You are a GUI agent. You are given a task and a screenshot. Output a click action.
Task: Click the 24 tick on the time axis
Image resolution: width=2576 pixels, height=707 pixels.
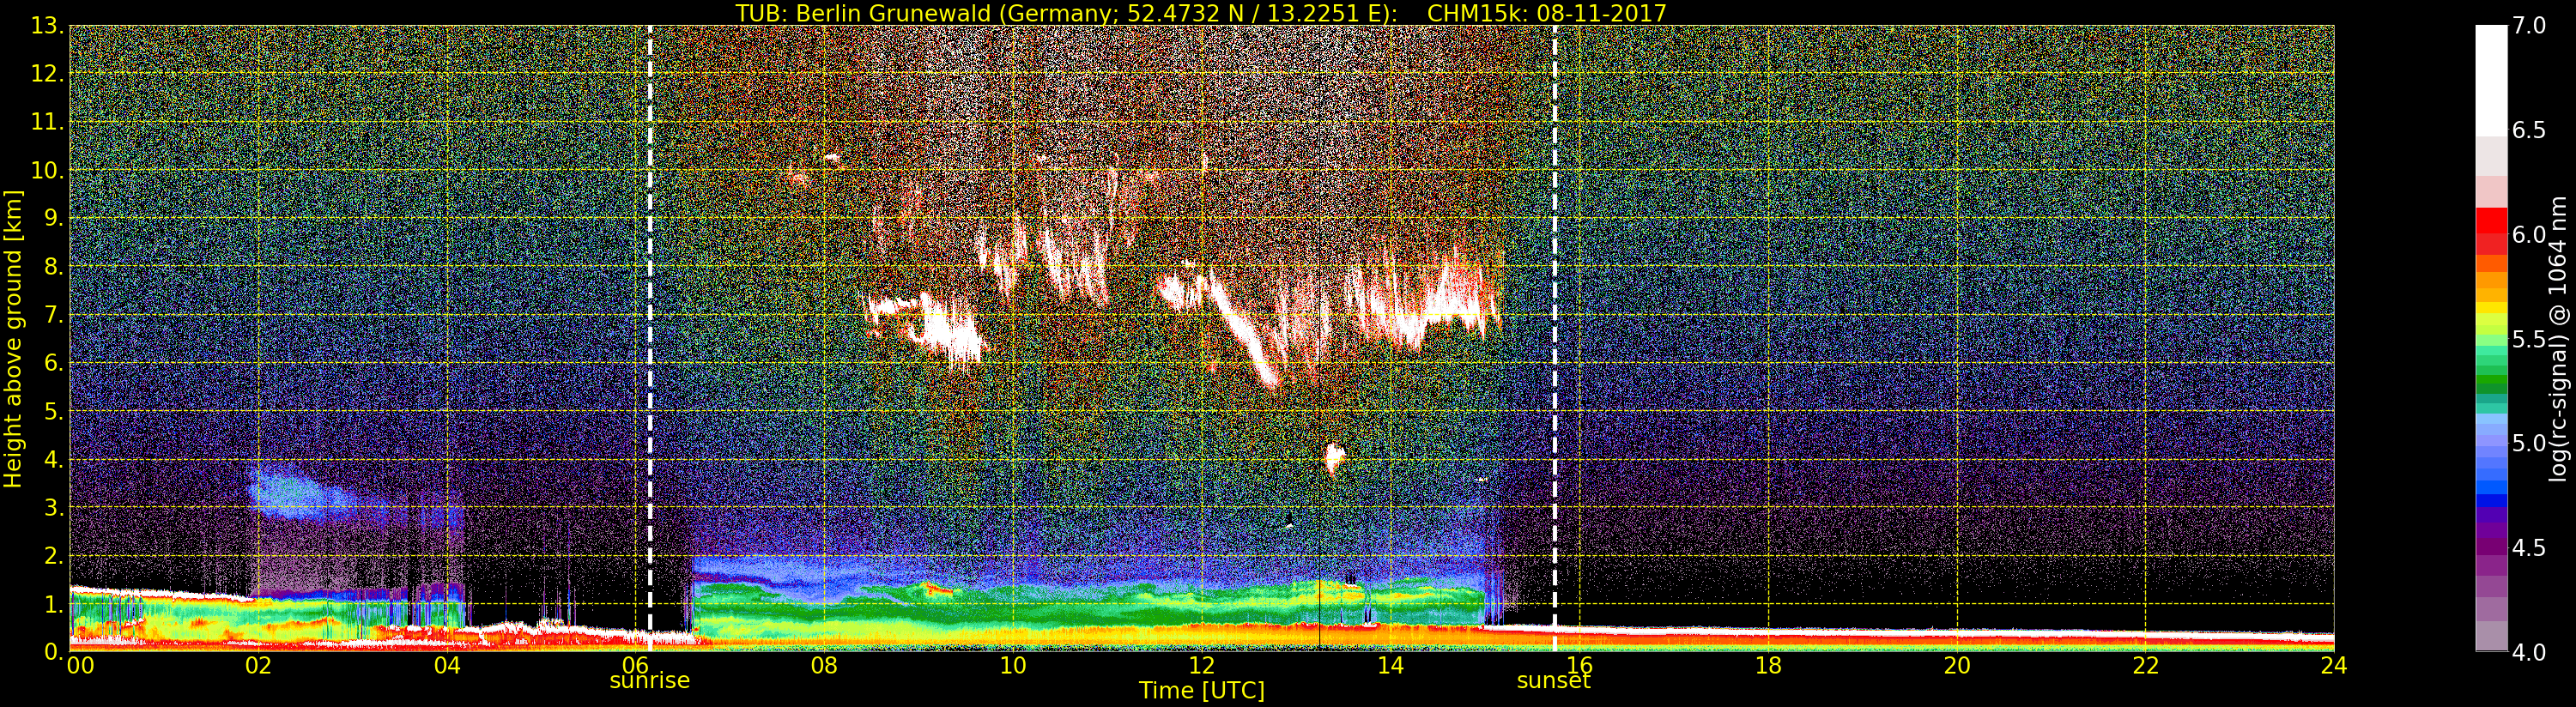2333,666
